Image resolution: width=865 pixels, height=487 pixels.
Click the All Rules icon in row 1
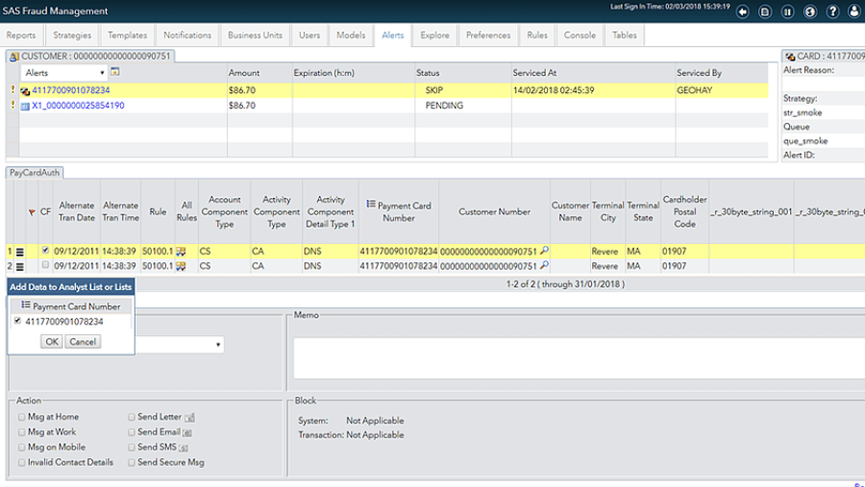click(181, 252)
